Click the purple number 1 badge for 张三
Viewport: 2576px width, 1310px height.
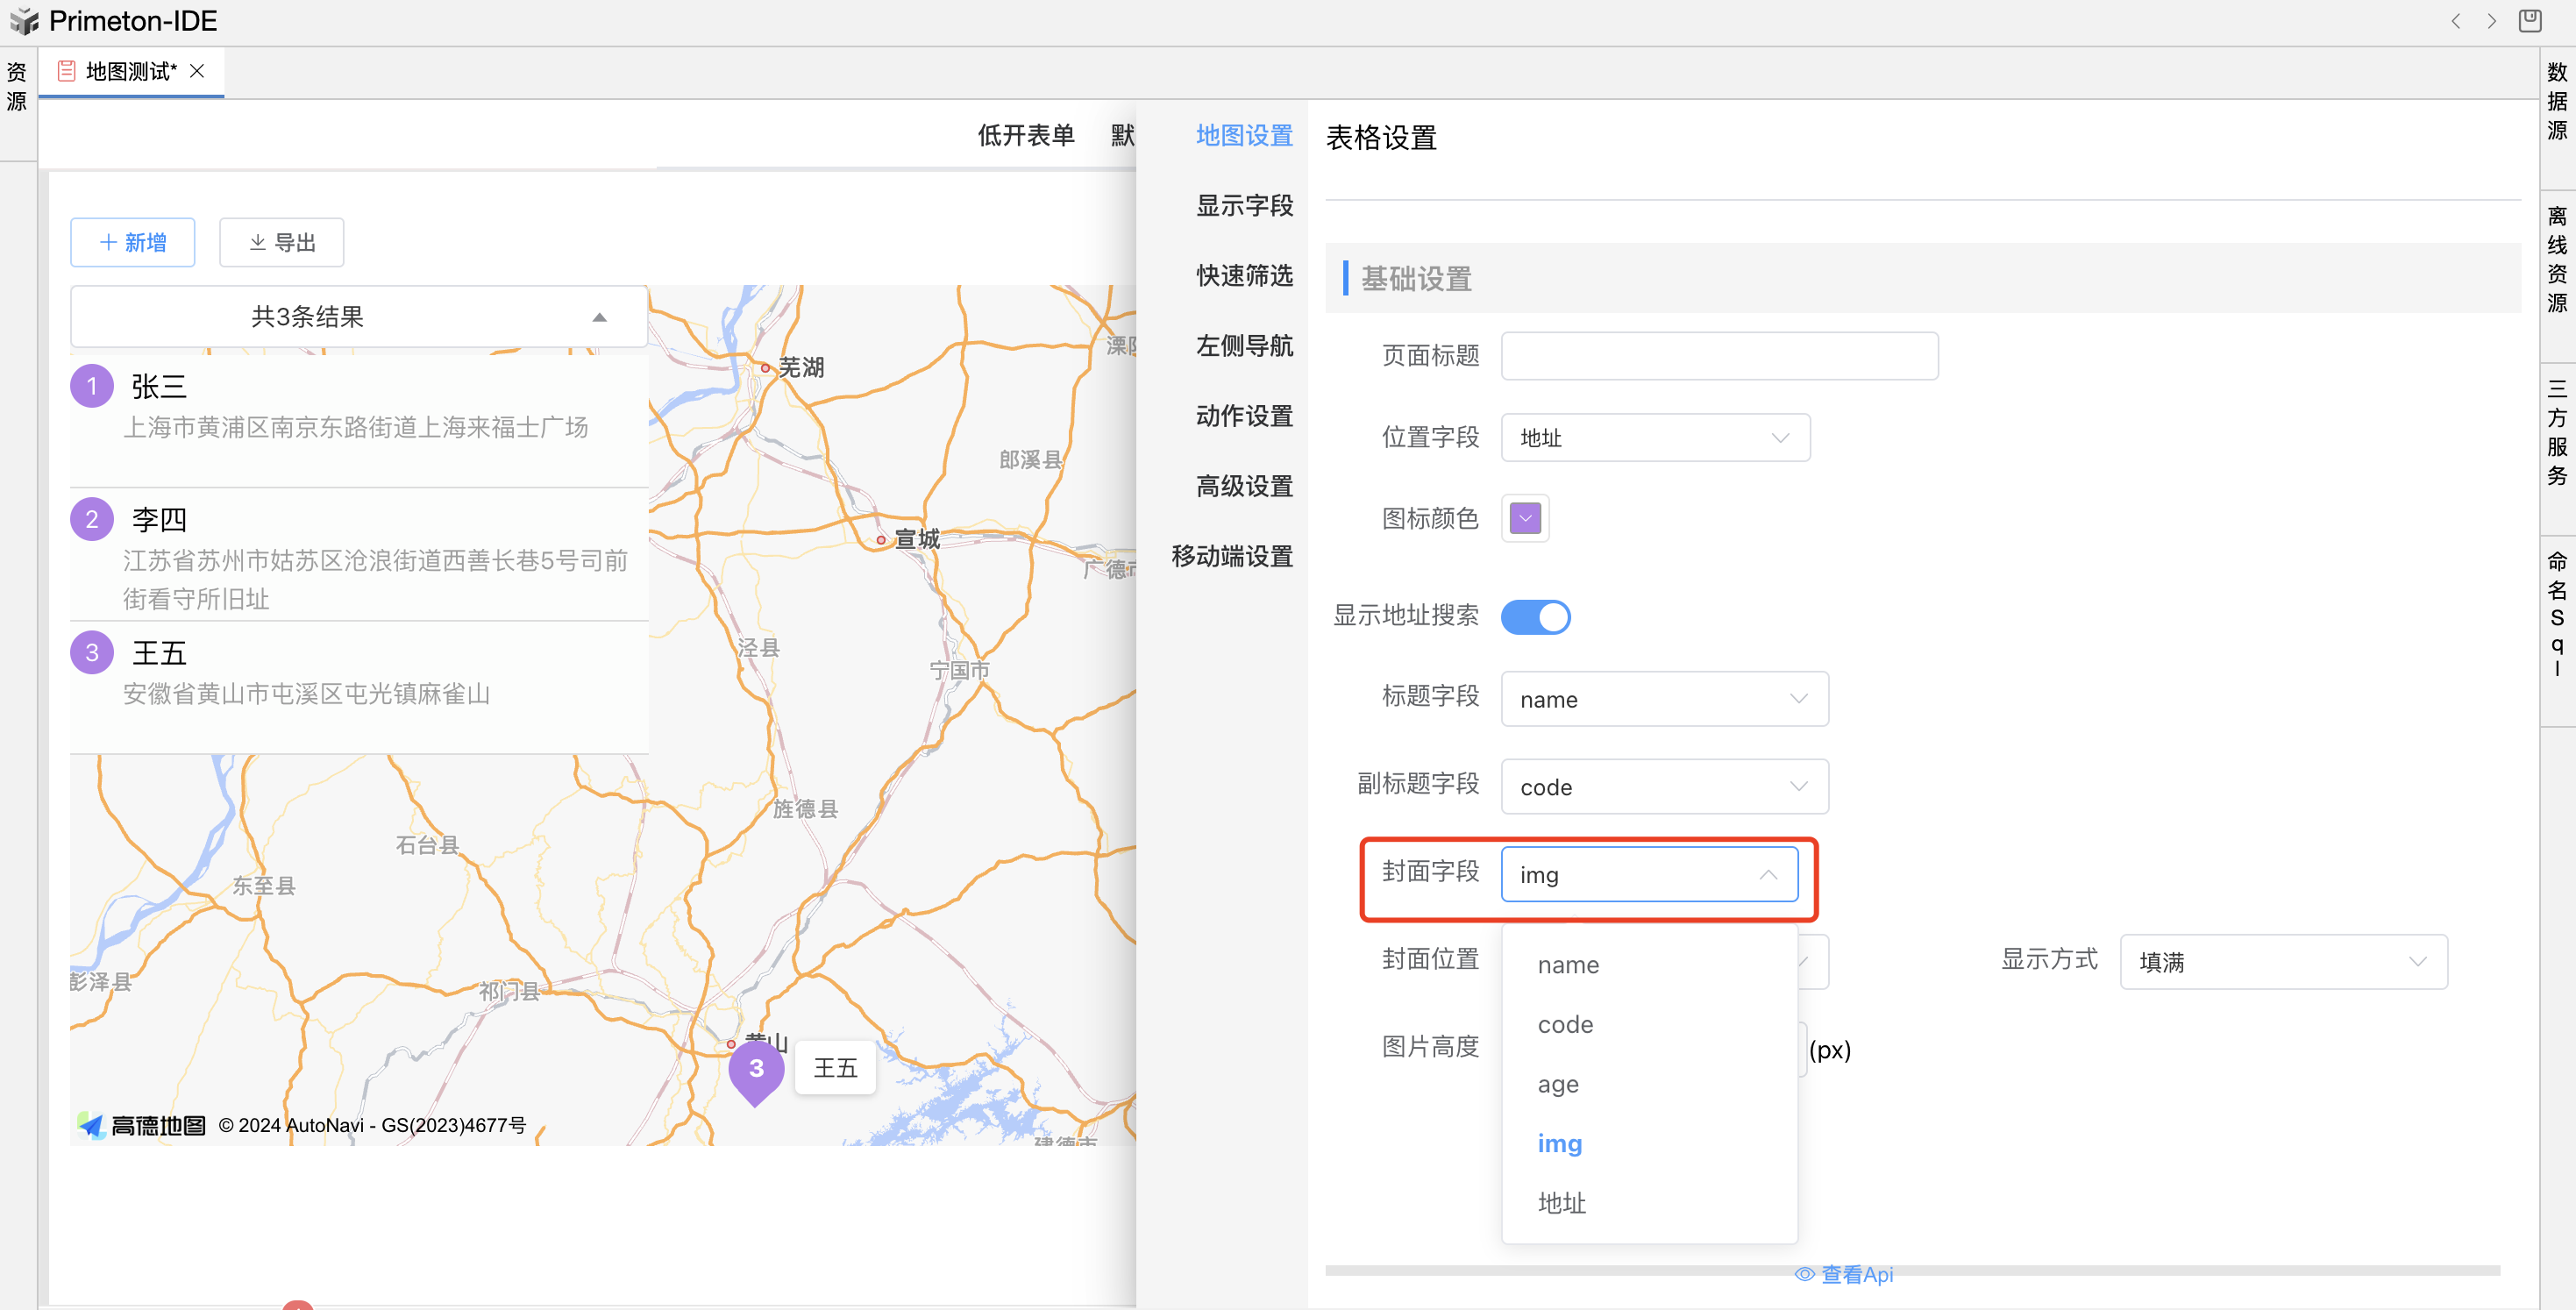(92, 386)
